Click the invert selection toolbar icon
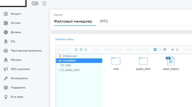 pos(165,50)
